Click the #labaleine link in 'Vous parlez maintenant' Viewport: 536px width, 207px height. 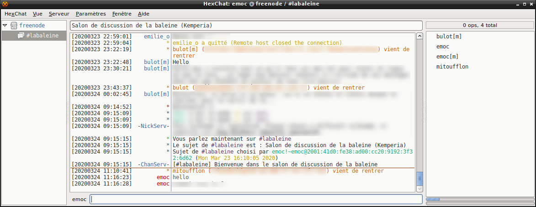[275, 138]
